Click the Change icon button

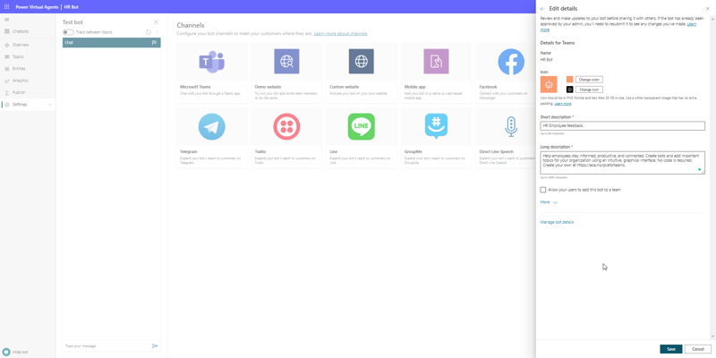(x=589, y=89)
